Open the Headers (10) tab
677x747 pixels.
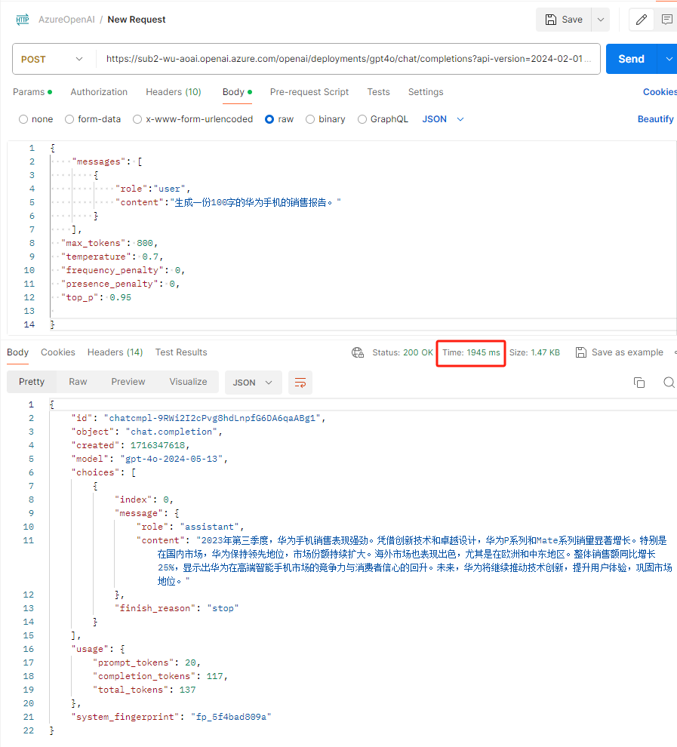coord(174,92)
